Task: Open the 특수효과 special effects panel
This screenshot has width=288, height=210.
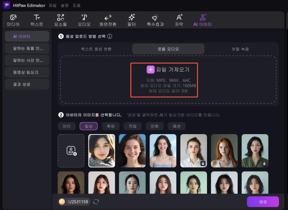Action: (x=156, y=20)
